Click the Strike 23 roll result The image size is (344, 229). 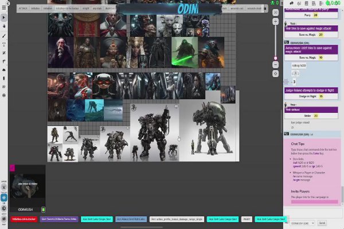(x=311, y=116)
